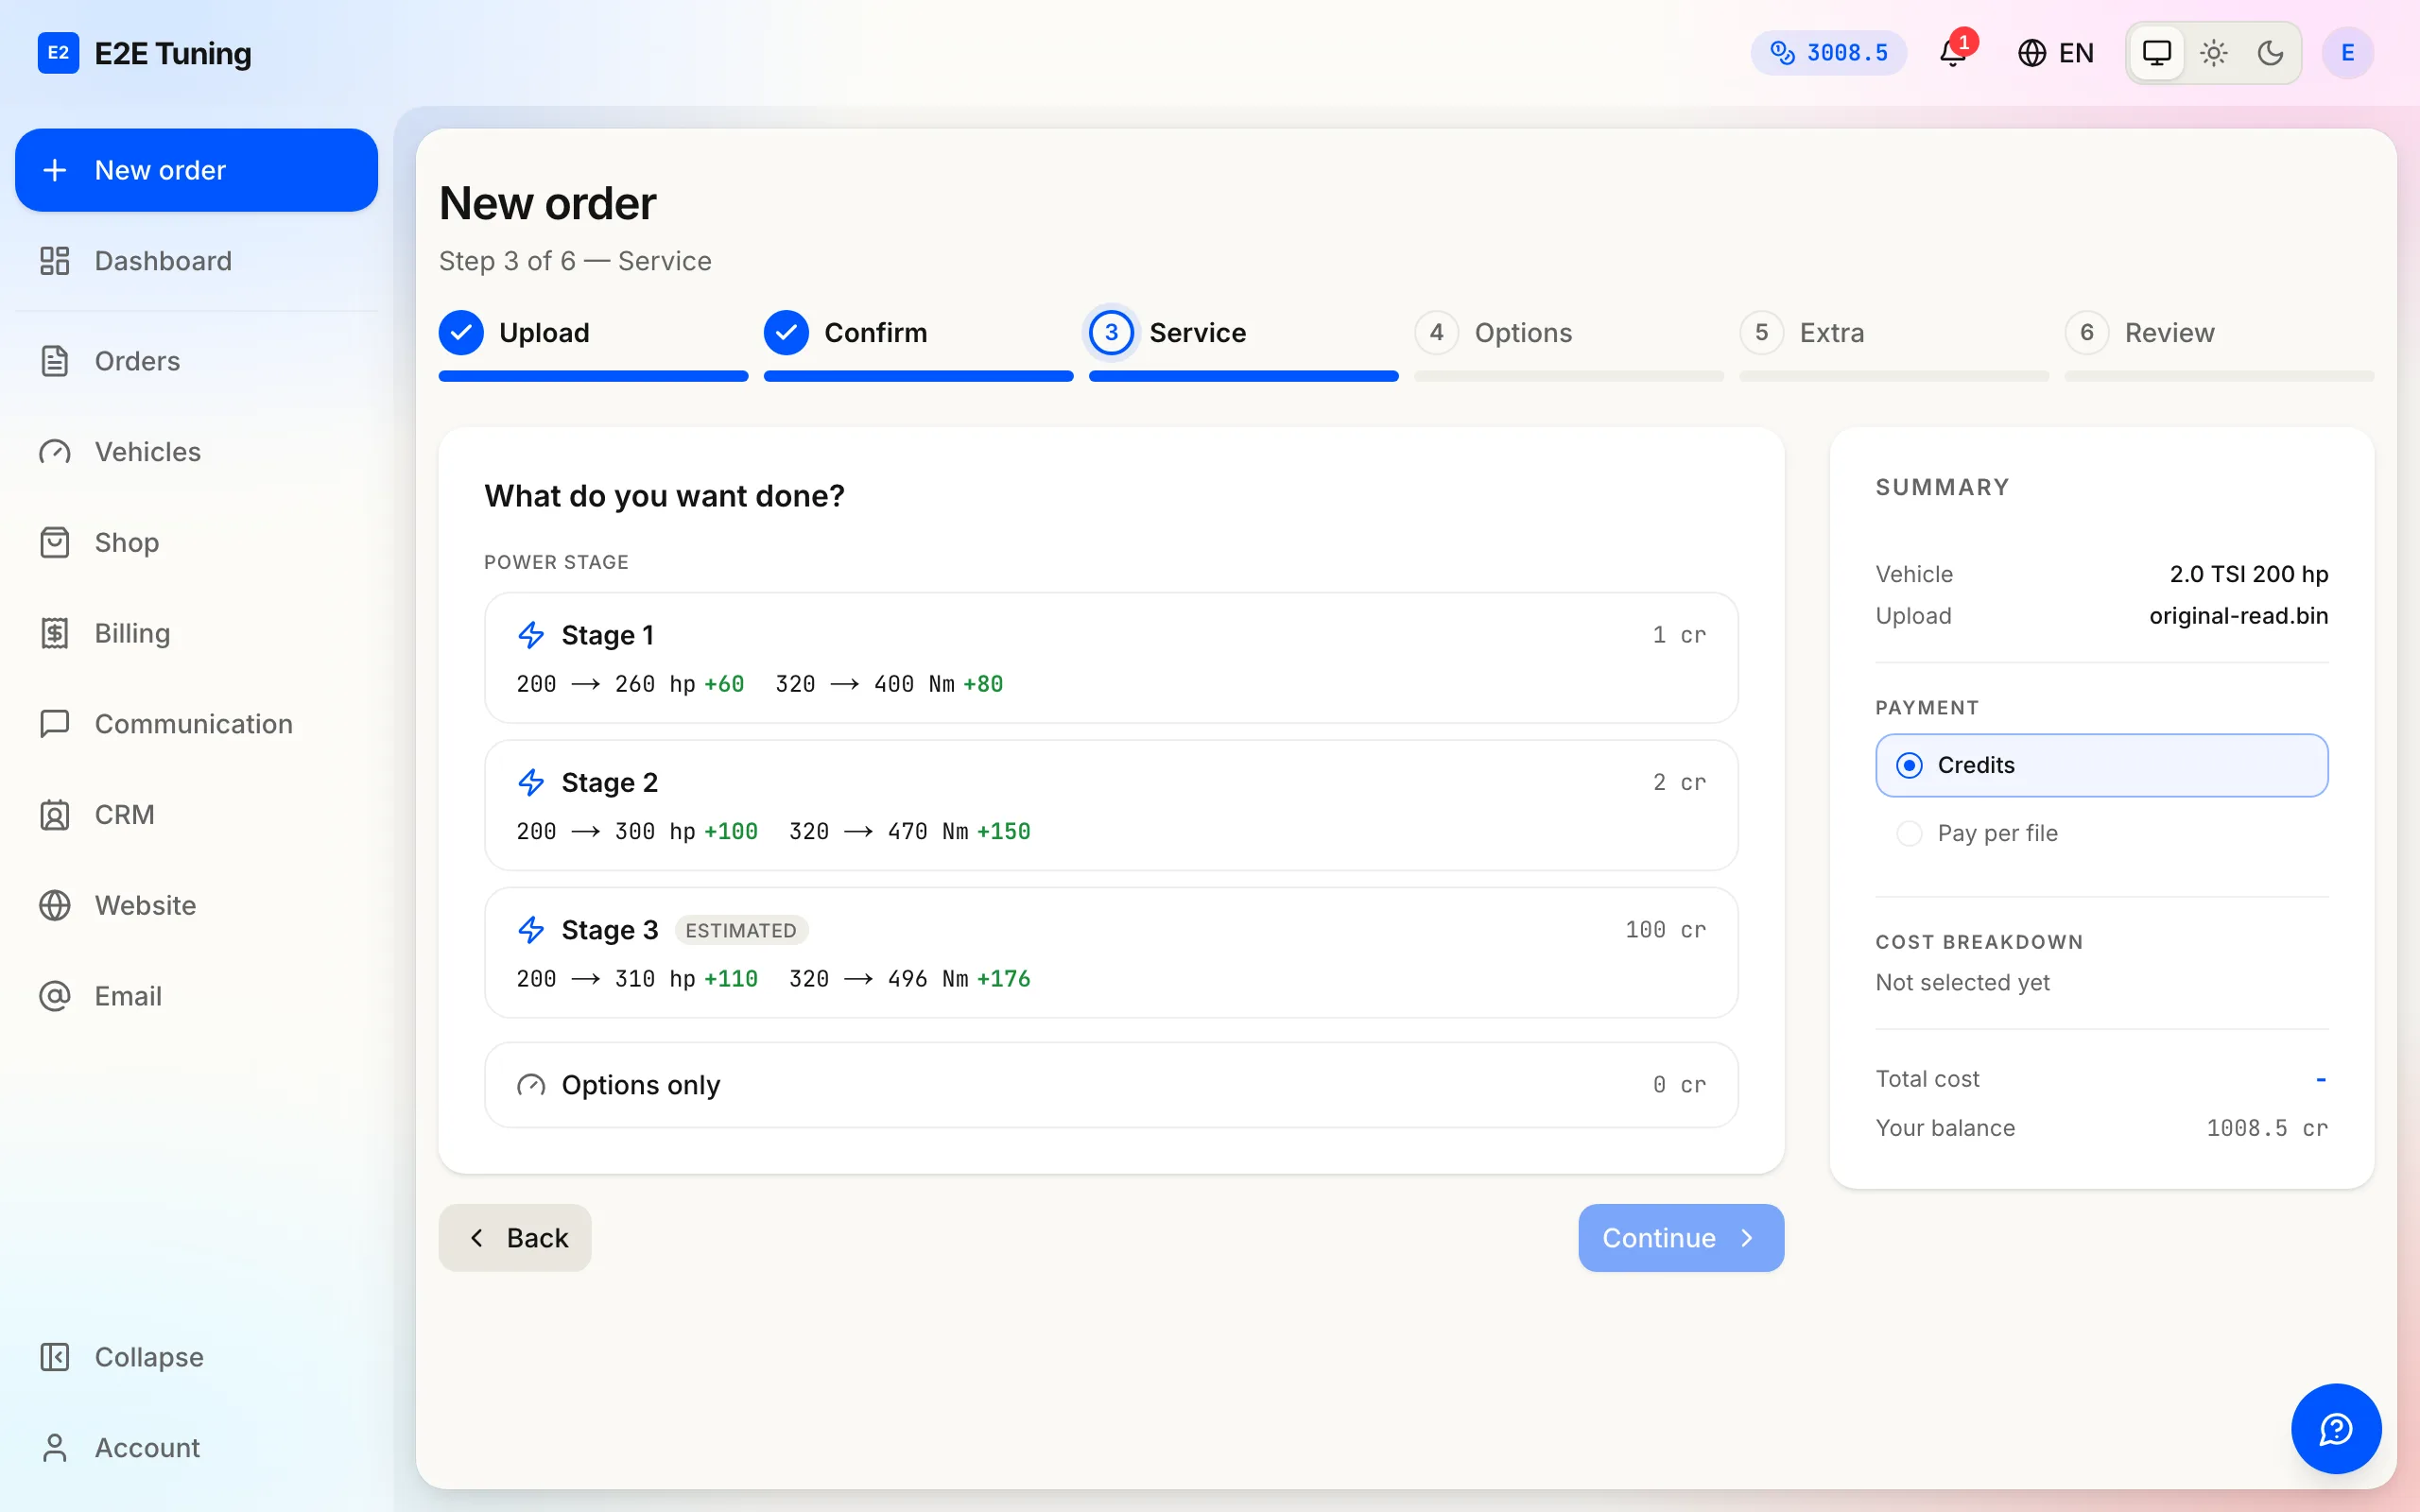2420x1512 pixels.
Task: Select the Stage 1 power option
Action: 1111,658
